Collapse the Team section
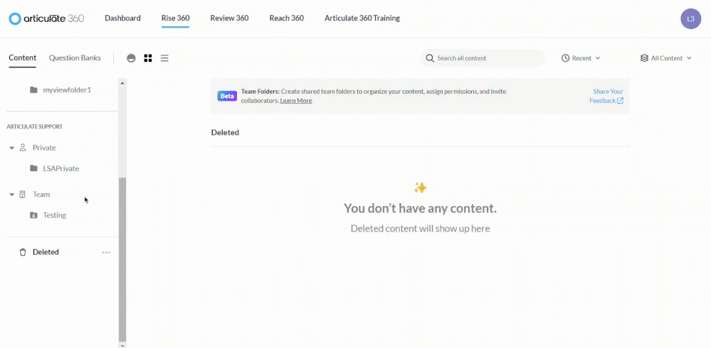Screen dimensions: 711x348 pyautogui.click(x=12, y=195)
